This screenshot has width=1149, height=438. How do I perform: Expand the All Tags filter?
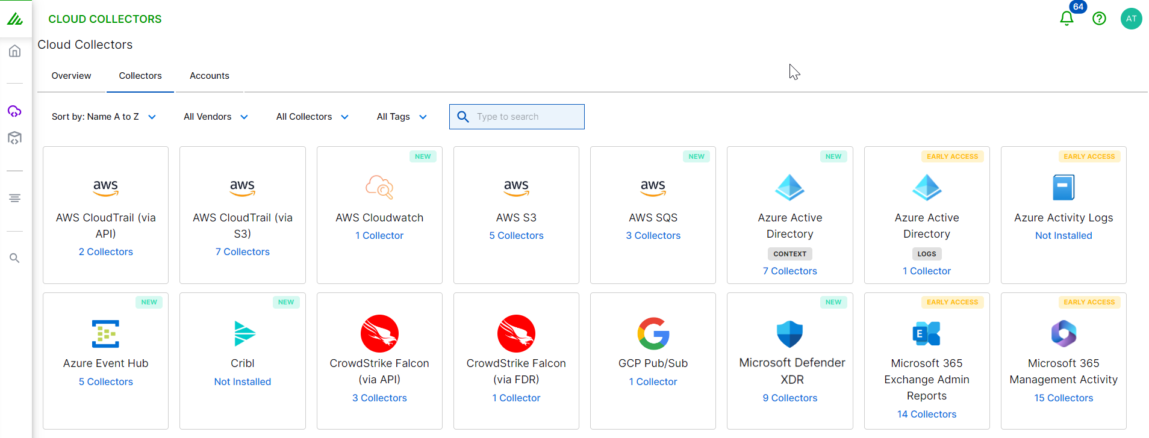[x=402, y=117]
